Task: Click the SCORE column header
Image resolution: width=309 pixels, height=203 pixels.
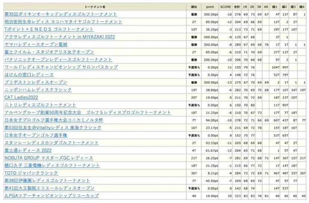Action: click(x=226, y=7)
